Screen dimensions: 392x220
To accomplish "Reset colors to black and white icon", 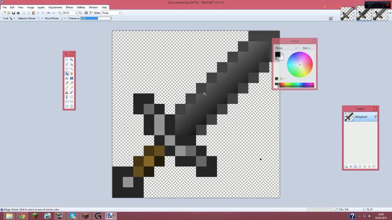I will pyautogui.click(x=276, y=59).
